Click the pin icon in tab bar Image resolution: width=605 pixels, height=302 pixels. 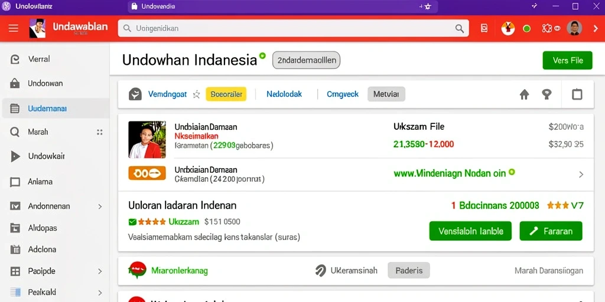pyautogui.click(x=547, y=94)
